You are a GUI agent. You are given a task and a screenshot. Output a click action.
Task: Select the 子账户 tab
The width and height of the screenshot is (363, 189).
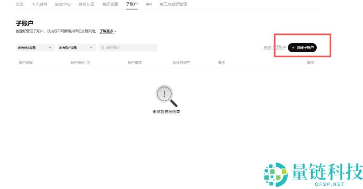(x=132, y=4)
